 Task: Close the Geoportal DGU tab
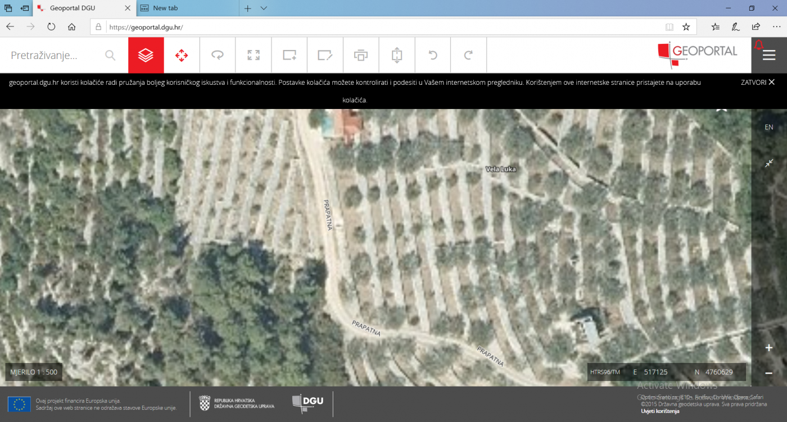127,8
